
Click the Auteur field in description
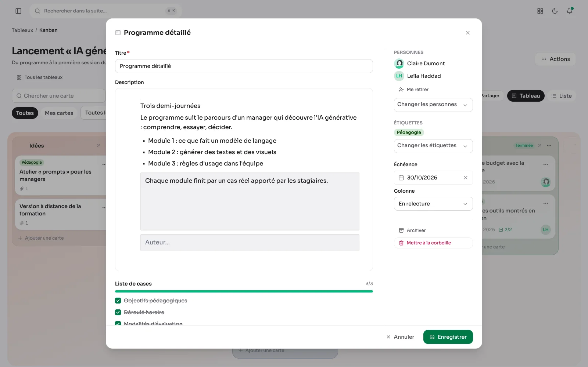tap(250, 243)
